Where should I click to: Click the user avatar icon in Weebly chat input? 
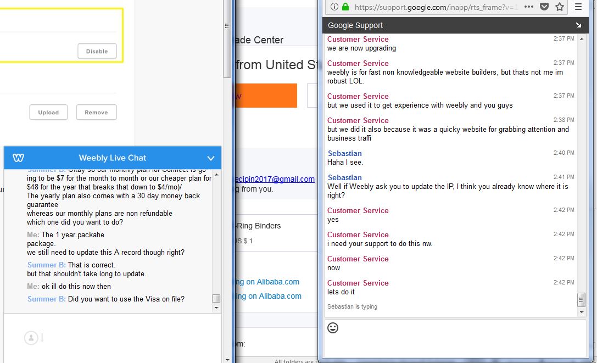click(31, 338)
